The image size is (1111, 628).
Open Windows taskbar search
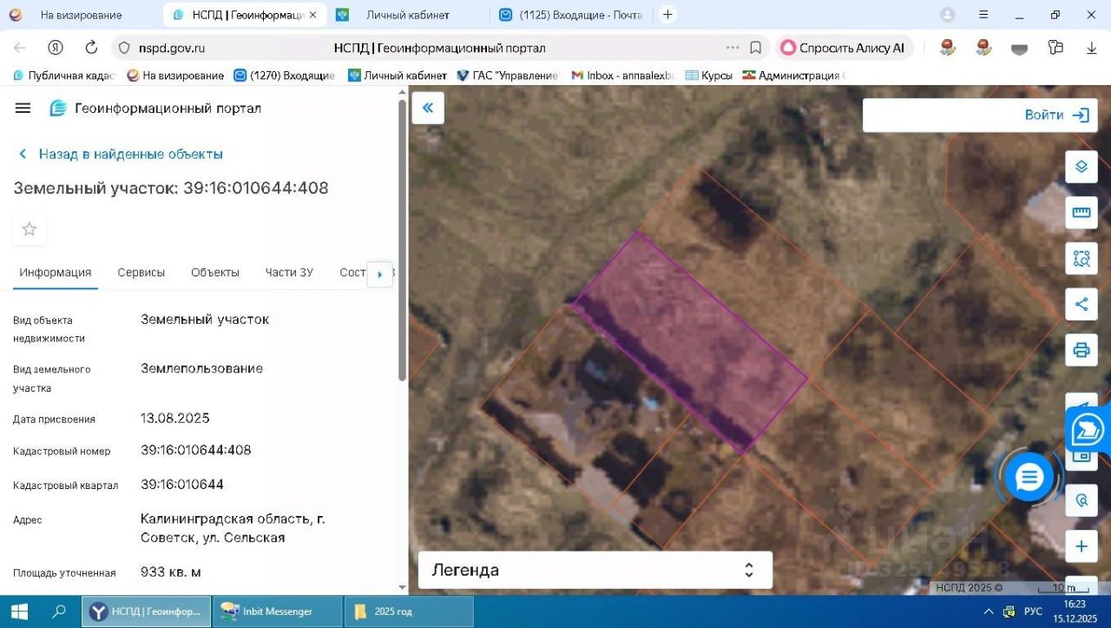pos(59,611)
